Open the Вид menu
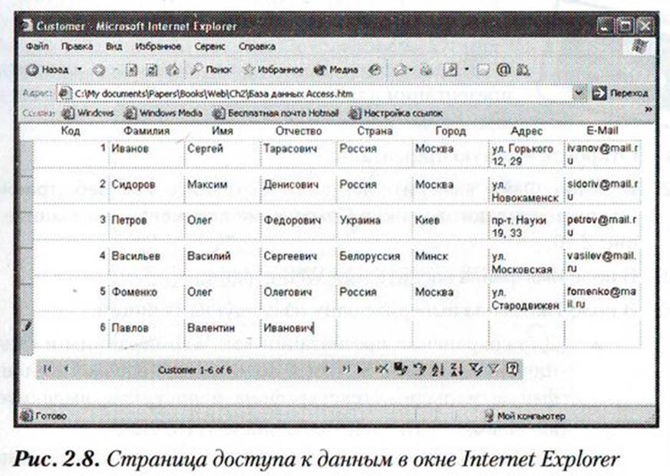Screen dimensions: 670x476 pos(114,47)
